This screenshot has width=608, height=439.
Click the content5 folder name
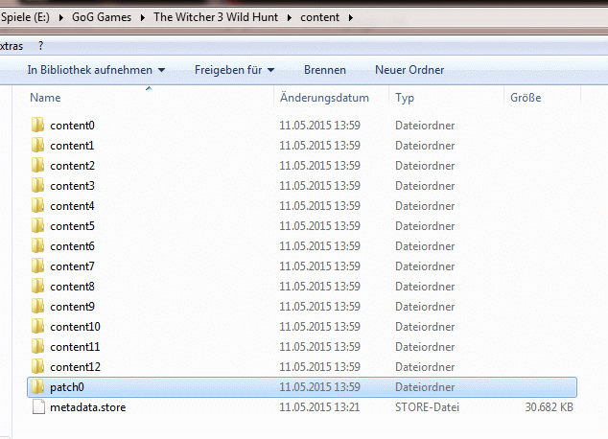click(x=72, y=226)
